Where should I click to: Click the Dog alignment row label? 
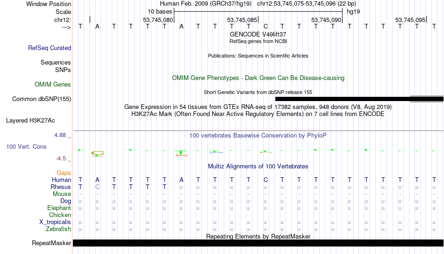click(x=65, y=201)
